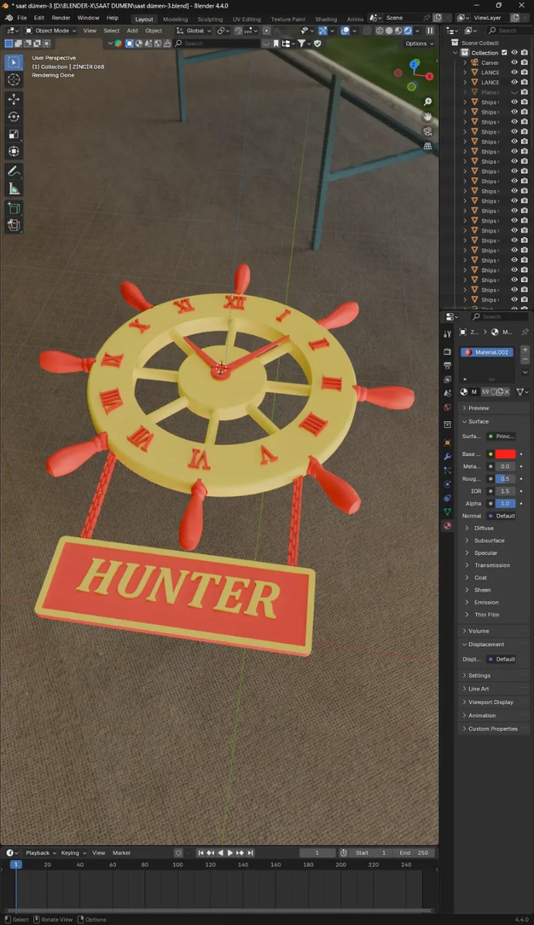Open the Base Color red swatch
534x925 pixels.
click(505, 454)
